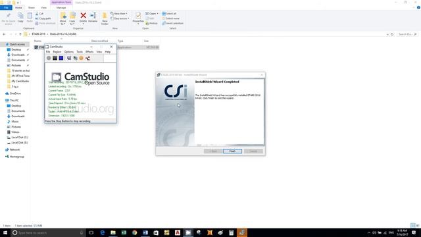Click the CamStudio Pause button

(55, 58)
